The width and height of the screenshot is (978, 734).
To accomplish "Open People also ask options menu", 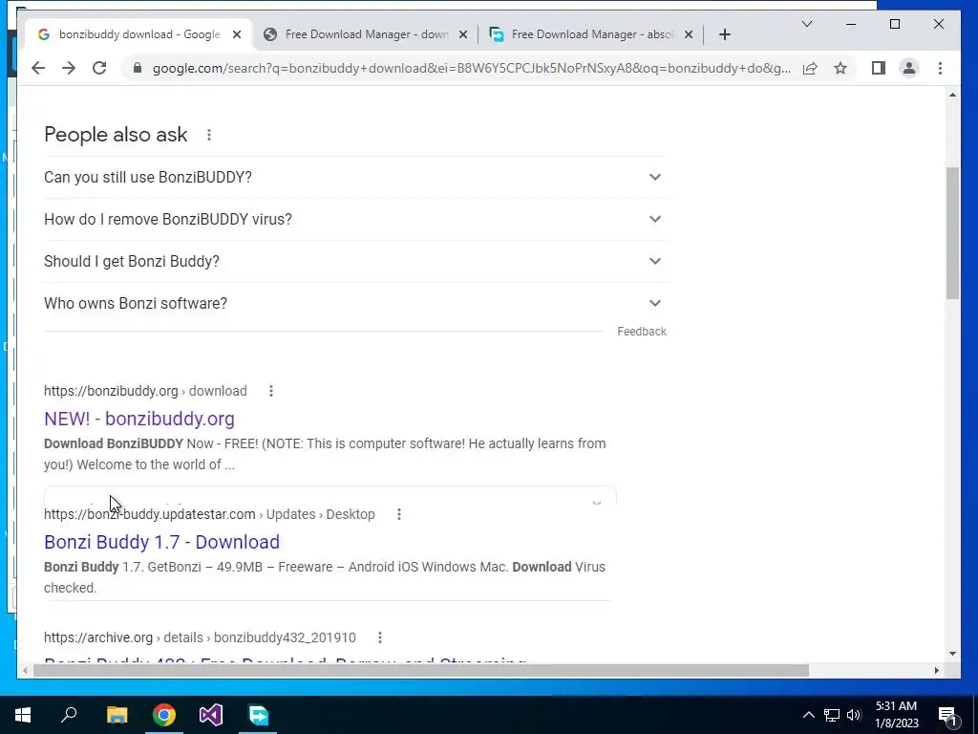I will (209, 135).
